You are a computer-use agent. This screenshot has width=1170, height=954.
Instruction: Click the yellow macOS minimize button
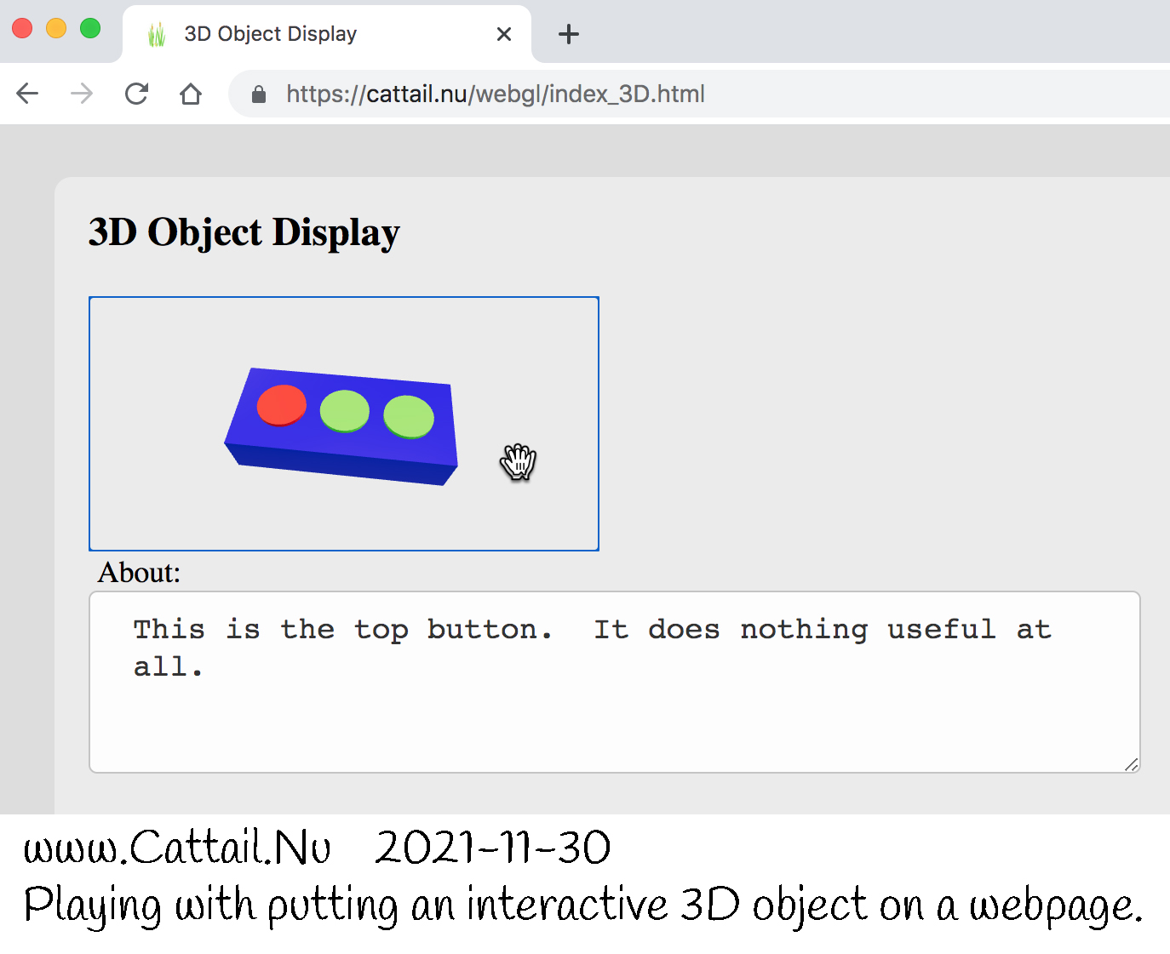pos(56,28)
